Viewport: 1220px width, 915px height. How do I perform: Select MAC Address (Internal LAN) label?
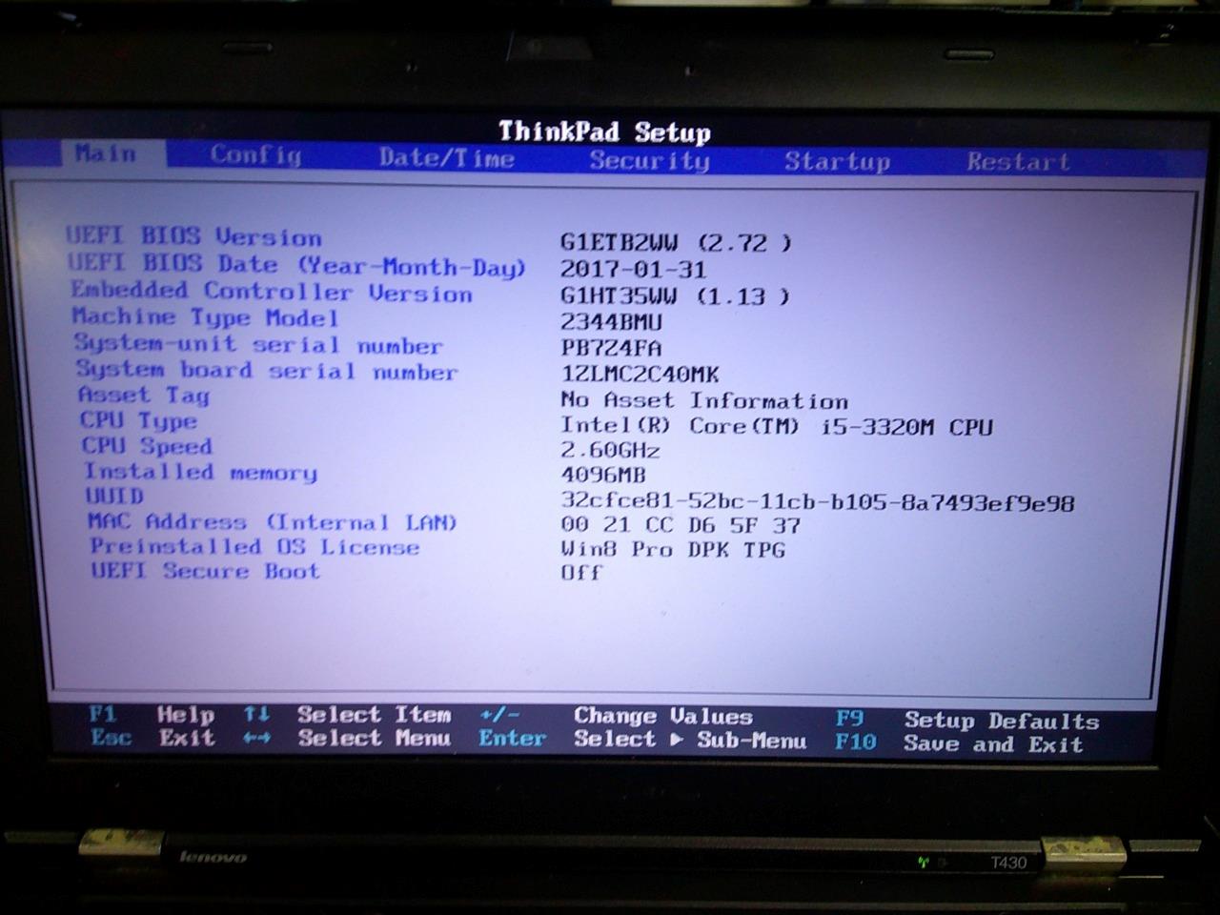(x=272, y=522)
